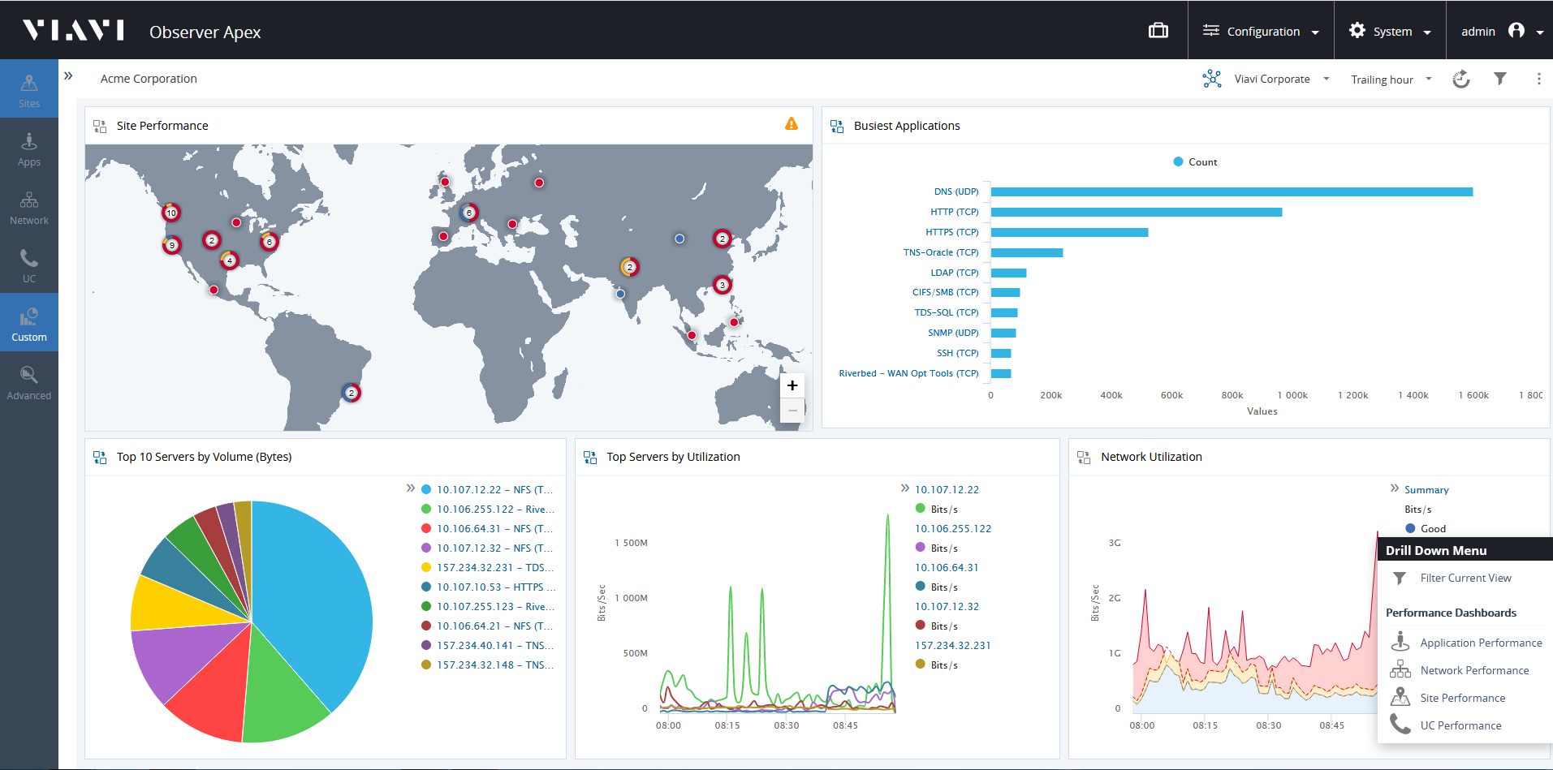The height and width of the screenshot is (770, 1553).
Task: Click the DNS (UDP) application label
Action: [956, 192]
